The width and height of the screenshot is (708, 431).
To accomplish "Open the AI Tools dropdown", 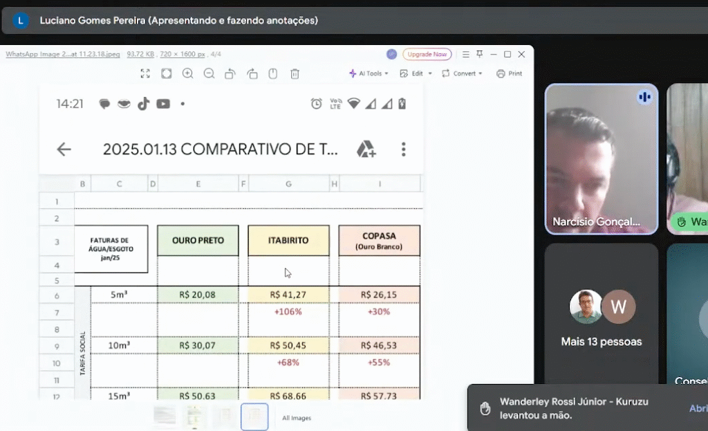I will coord(369,73).
